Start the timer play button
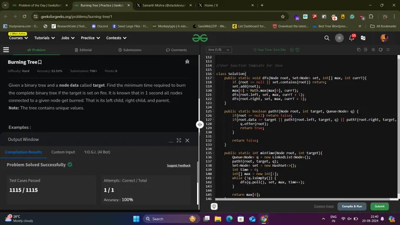 292,50
